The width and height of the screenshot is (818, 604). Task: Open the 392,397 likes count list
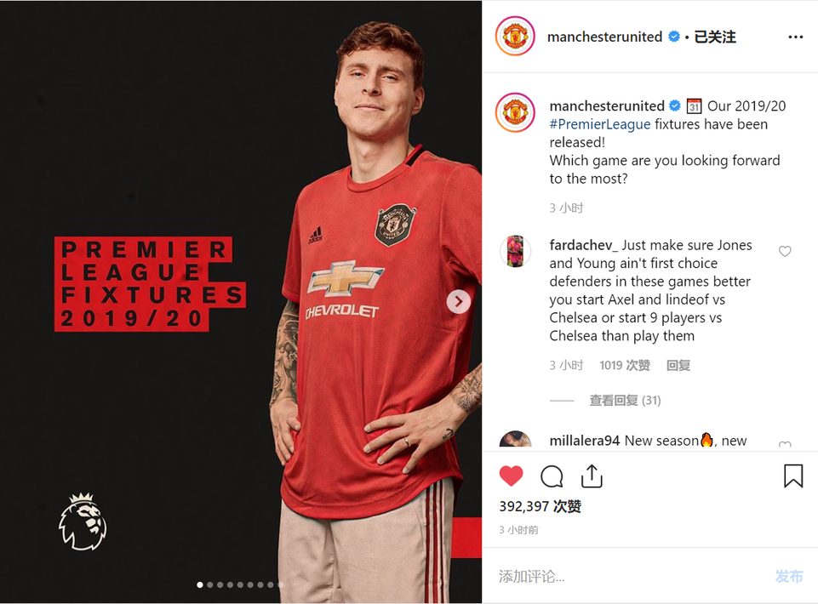pos(540,506)
